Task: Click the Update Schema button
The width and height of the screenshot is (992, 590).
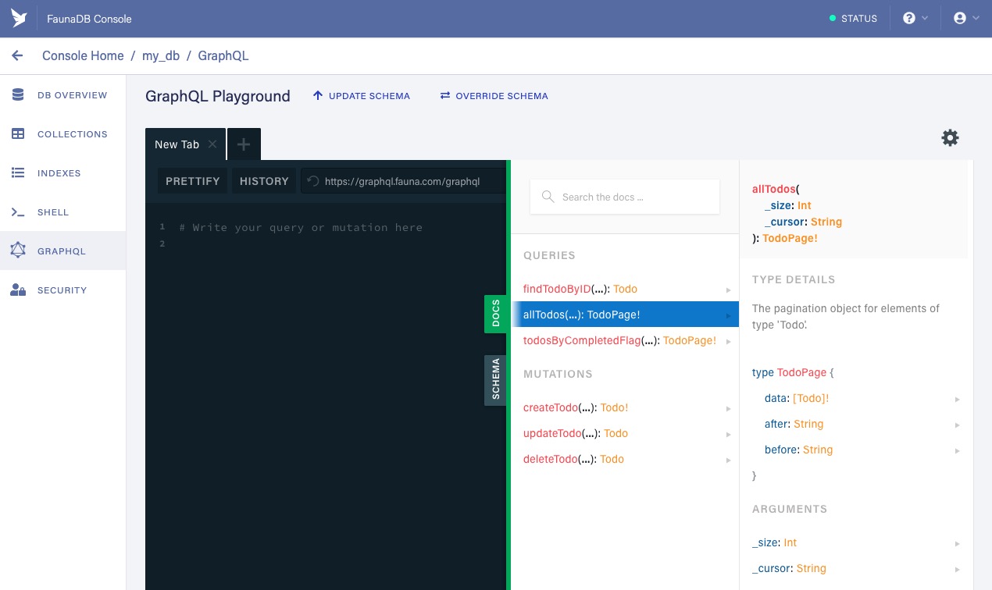Action: [361, 96]
